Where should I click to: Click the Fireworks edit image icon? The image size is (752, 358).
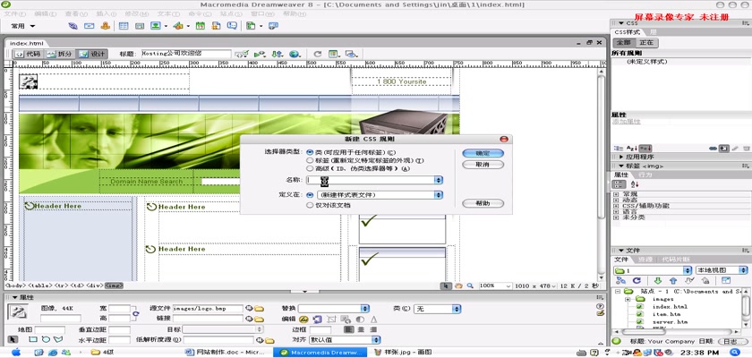[x=303, y=320]
